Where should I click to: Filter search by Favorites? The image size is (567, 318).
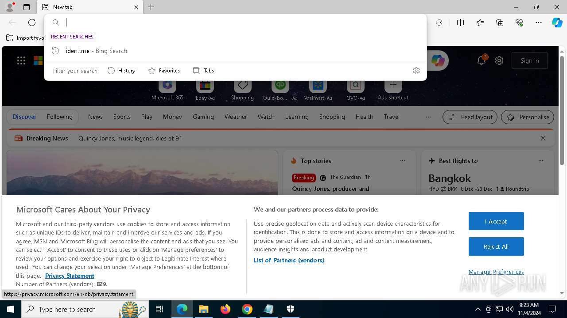(x=164, y=71)
